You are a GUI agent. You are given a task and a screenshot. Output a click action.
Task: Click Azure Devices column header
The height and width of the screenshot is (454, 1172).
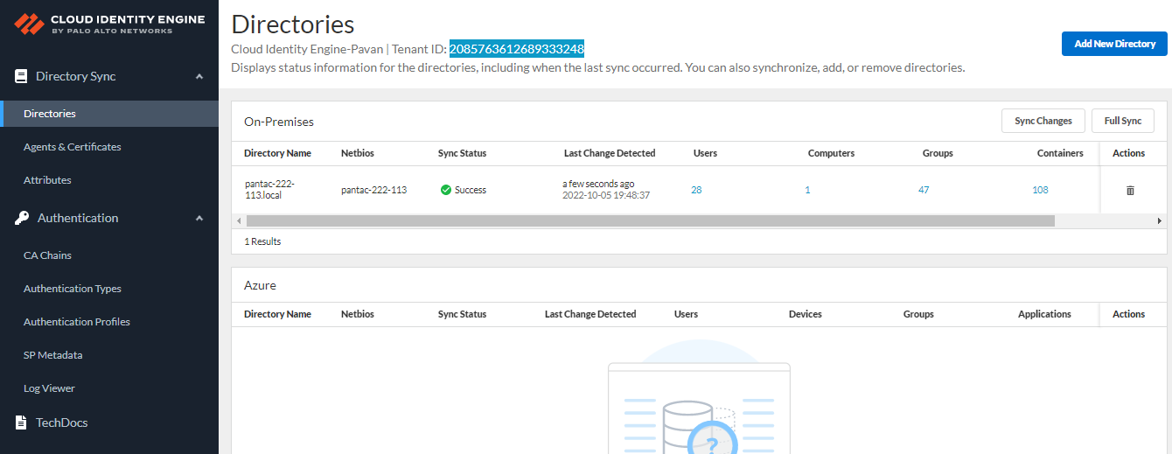click(x=806, y=314)
